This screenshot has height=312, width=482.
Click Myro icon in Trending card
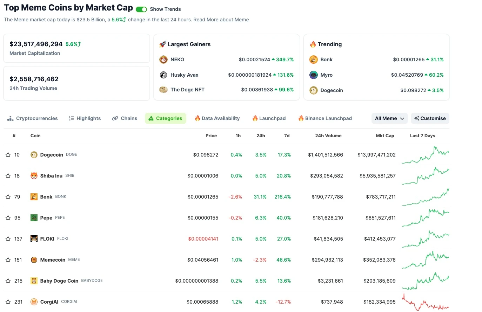(x=314, y=75)
